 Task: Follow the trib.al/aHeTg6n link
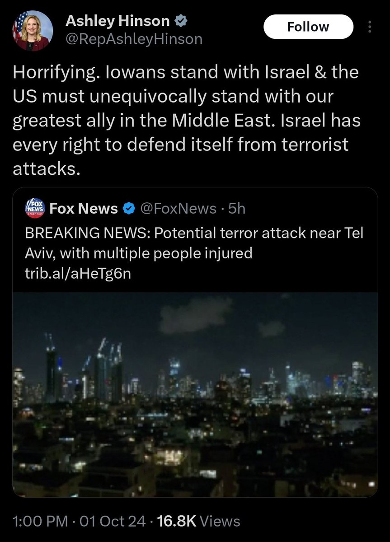pyautogui.click(x=78, y=274)
